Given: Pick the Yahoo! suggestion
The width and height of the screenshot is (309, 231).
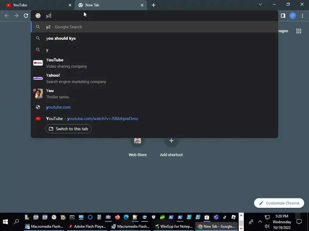Looking at the screenshot, I should (x=154, y=78).
